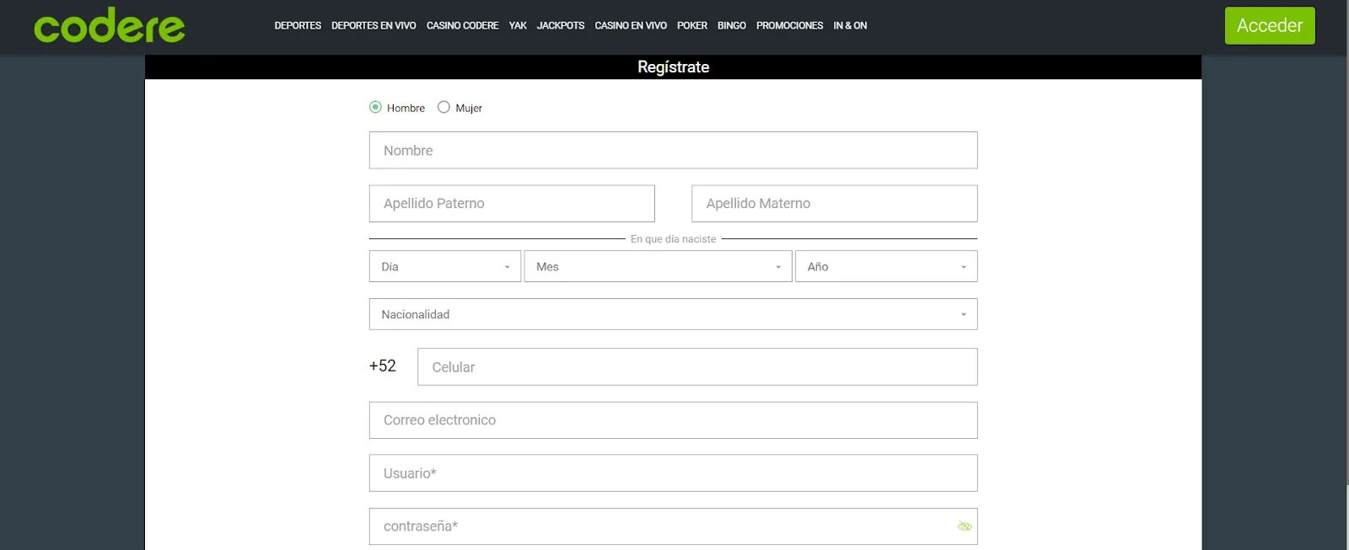This screenshot has width=1349, height=550.
Task: Select the Mujer radio button
Action: (x=443, y=107)
